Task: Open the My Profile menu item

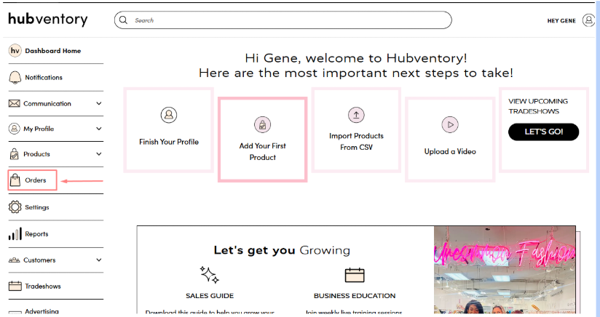Action: (39, 129)
